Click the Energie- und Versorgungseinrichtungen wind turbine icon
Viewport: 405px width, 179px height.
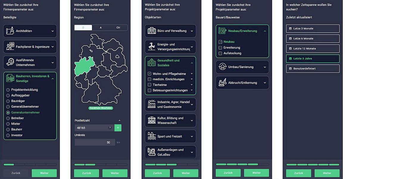152,46
